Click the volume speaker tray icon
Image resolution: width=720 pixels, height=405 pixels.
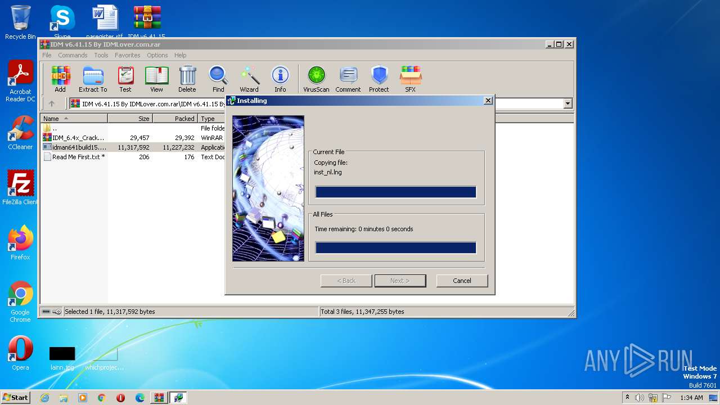(x=640, y=398)
